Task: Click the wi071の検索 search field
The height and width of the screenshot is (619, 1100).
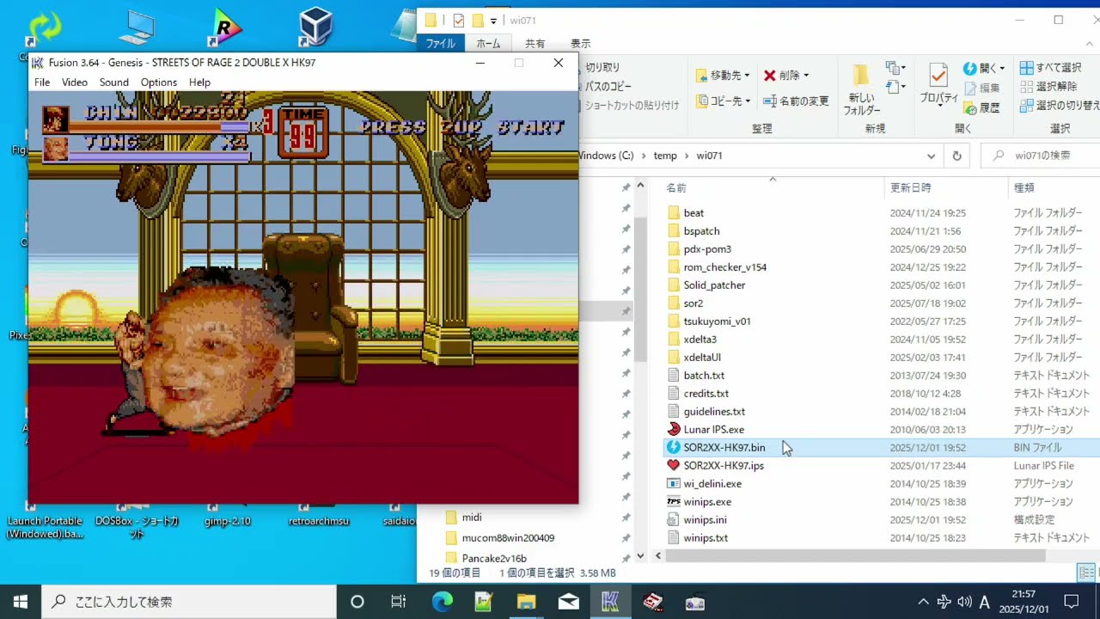Action: pyautogui.click(x=1042, y=156)
